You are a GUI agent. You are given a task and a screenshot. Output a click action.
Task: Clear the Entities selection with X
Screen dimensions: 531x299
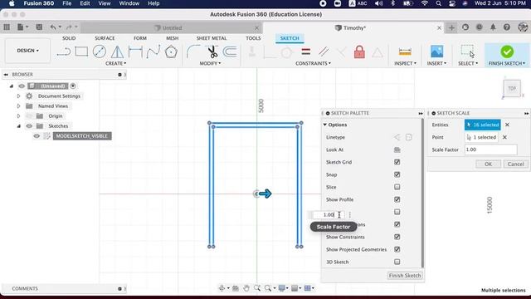pyautogui.click(x=507, y=125)
